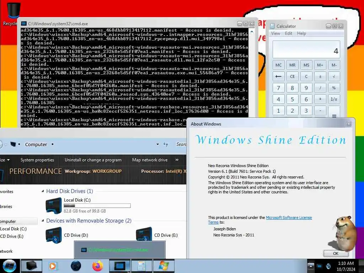Open the Calculator View menu
The width and height of the screenshot is (364, 273).
(x=275, y=33)
